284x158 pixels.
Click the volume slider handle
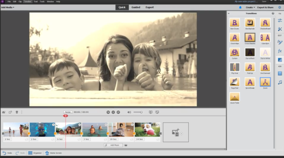coord(141,112)
